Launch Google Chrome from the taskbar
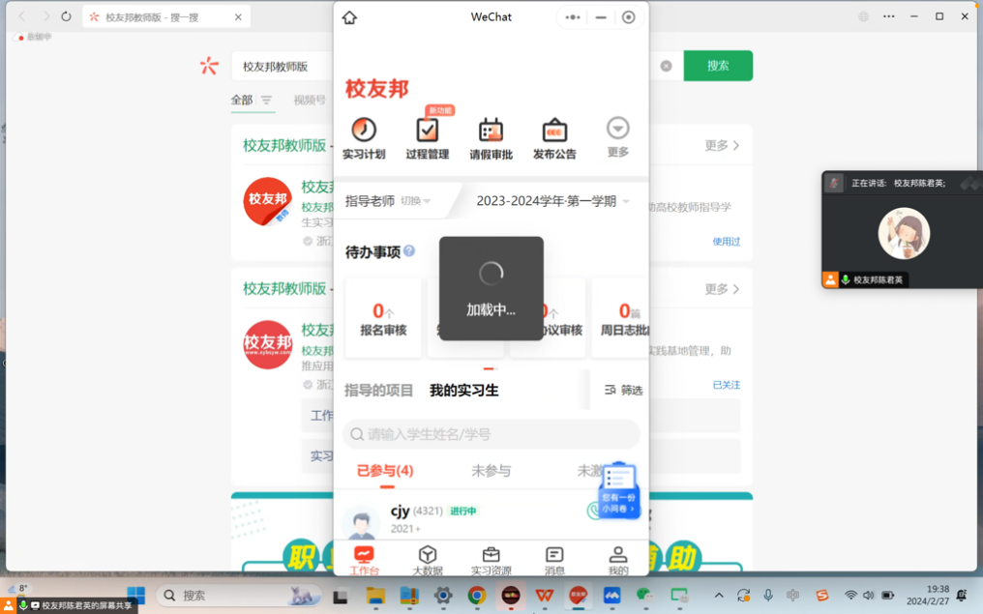This screenshot has width=983, height=614. coord(477,596)
